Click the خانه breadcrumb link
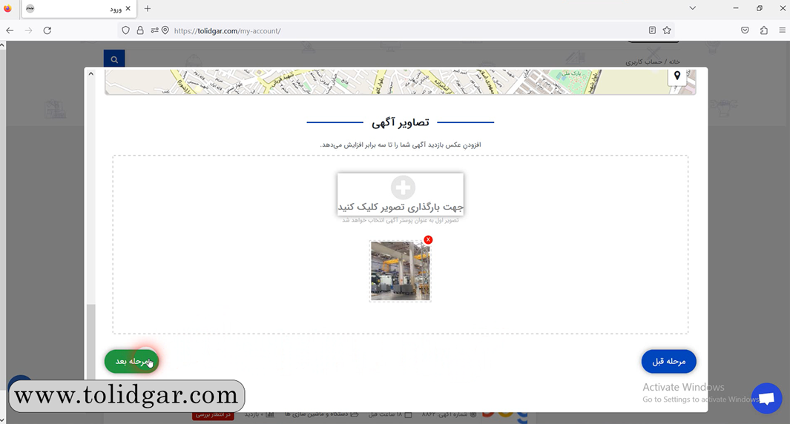This screenshot has width=790, height=424. click(x=674, y=62)
